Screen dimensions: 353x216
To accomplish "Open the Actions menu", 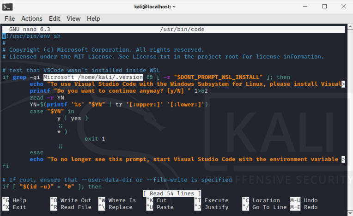I will click(x=32, y=18).
